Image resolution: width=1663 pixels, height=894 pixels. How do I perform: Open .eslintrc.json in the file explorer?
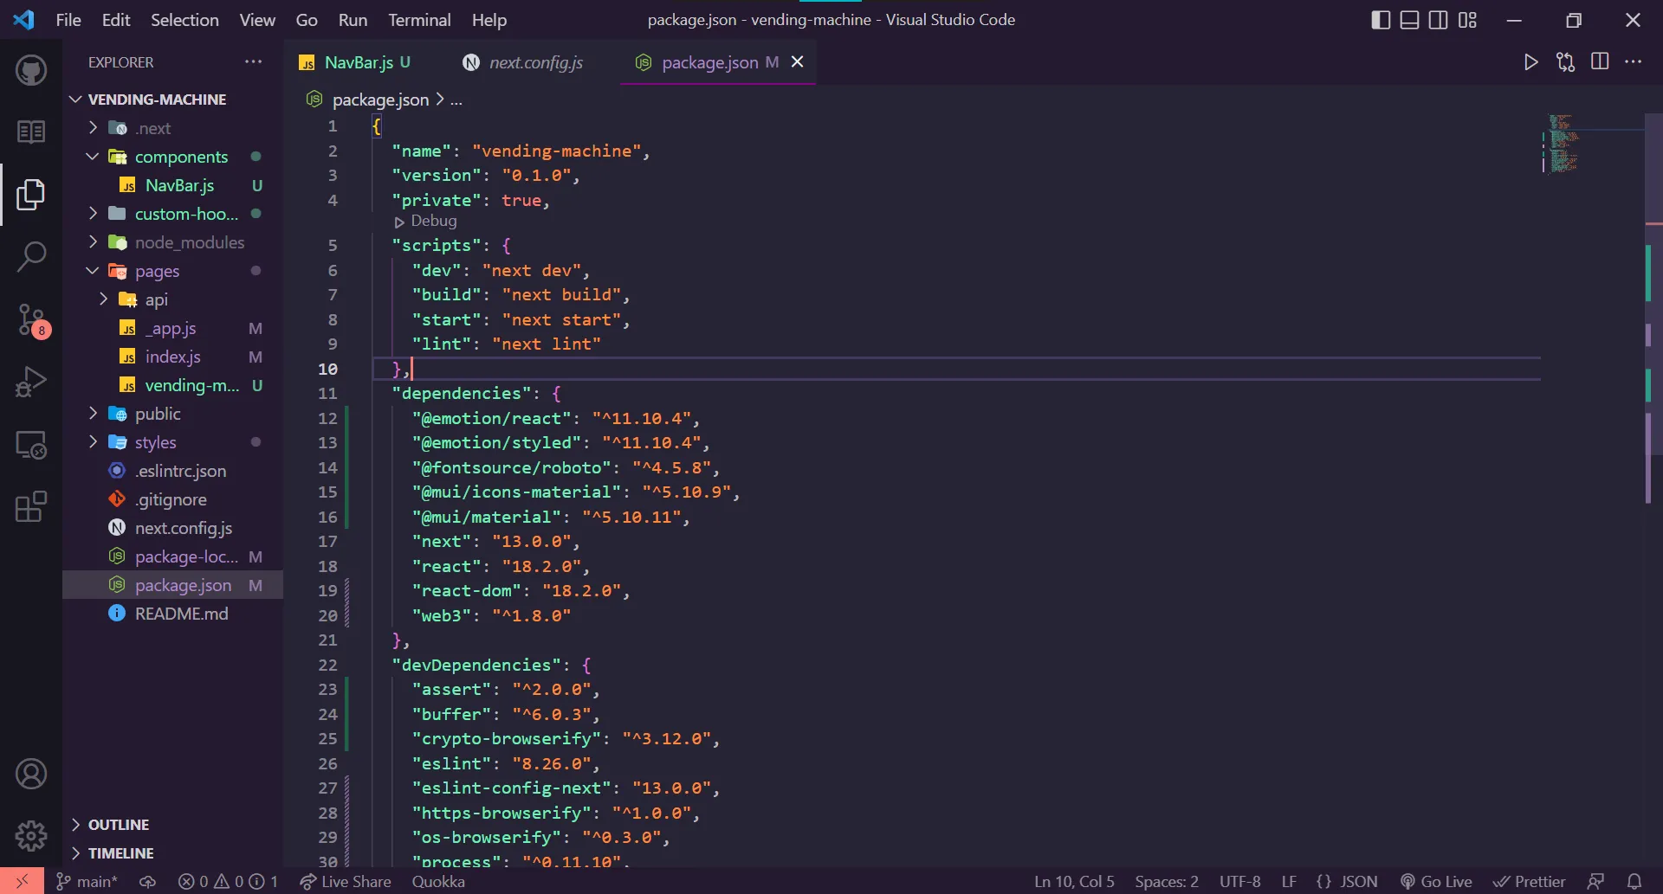pos(180,471)
